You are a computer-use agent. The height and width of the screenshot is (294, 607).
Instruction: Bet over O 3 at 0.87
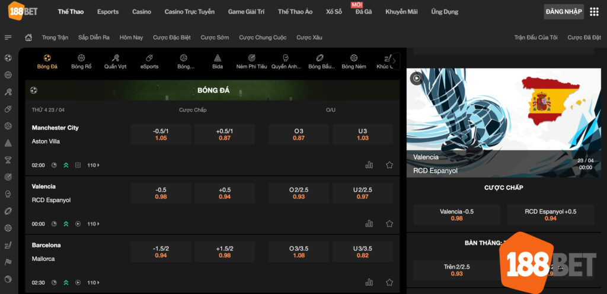(299, 134)
